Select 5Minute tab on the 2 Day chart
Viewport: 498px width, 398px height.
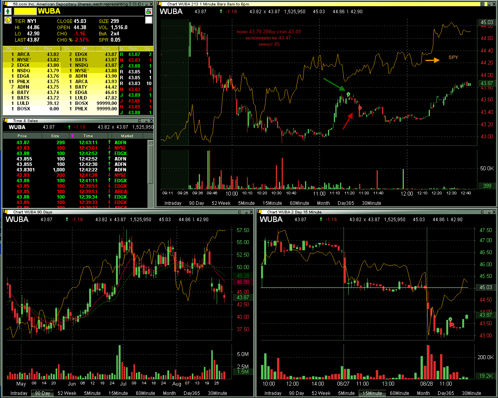point(346,393)
